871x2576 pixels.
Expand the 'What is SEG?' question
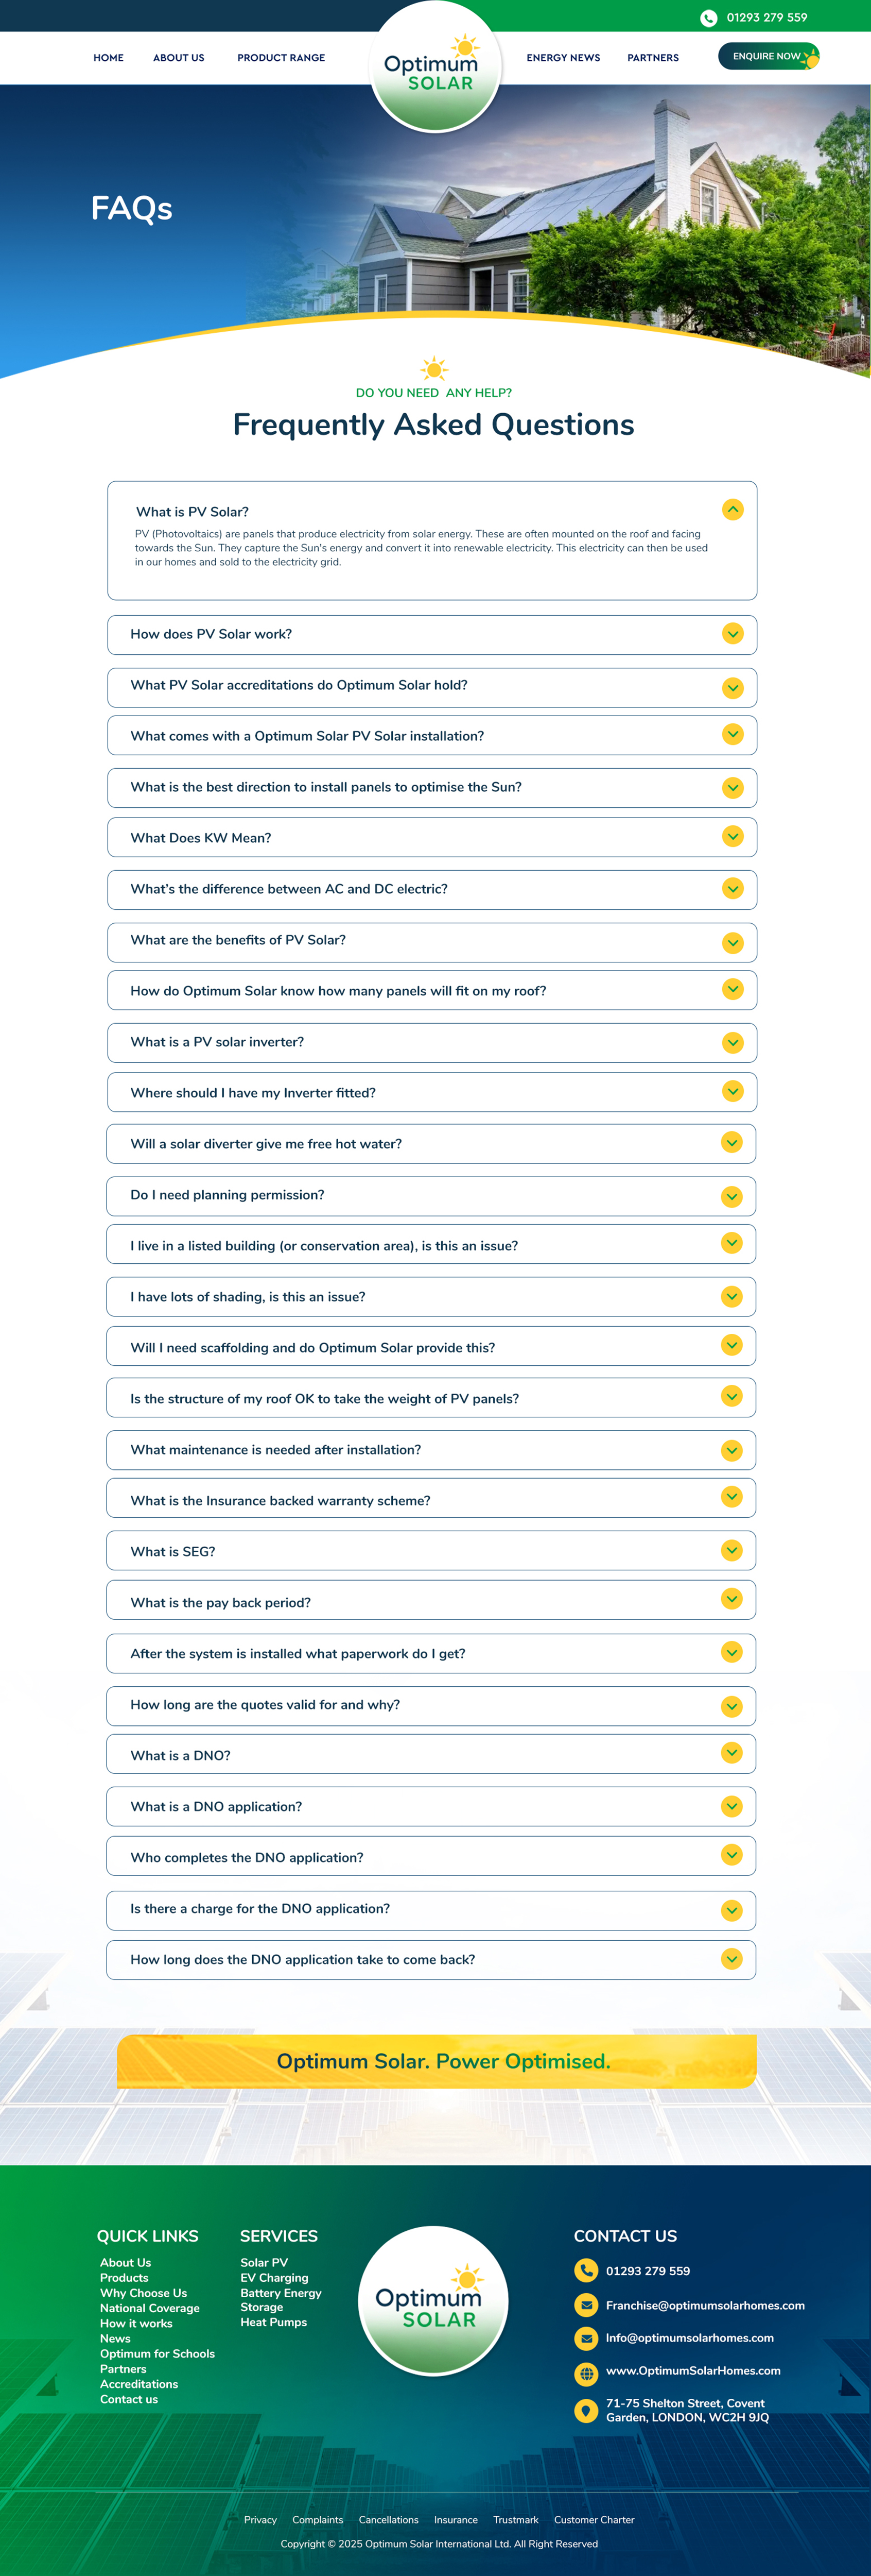731,1551
